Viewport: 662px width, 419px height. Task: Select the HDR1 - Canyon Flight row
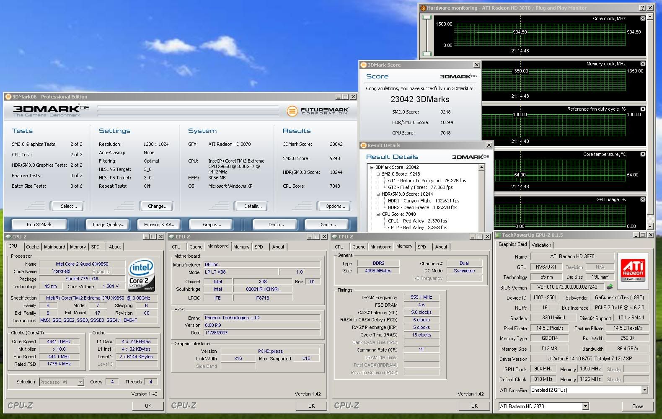tap(424, 201)
